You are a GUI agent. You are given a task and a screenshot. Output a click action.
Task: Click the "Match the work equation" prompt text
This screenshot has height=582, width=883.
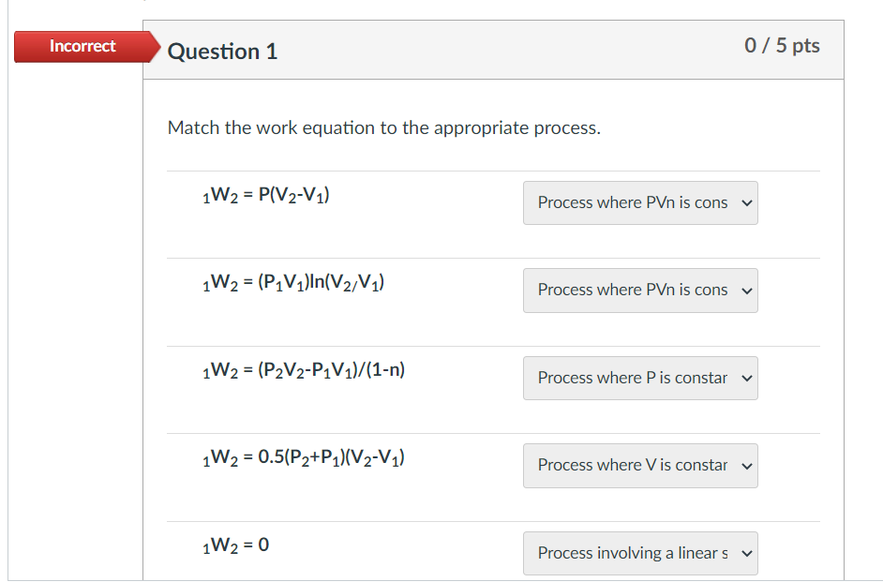383,127
